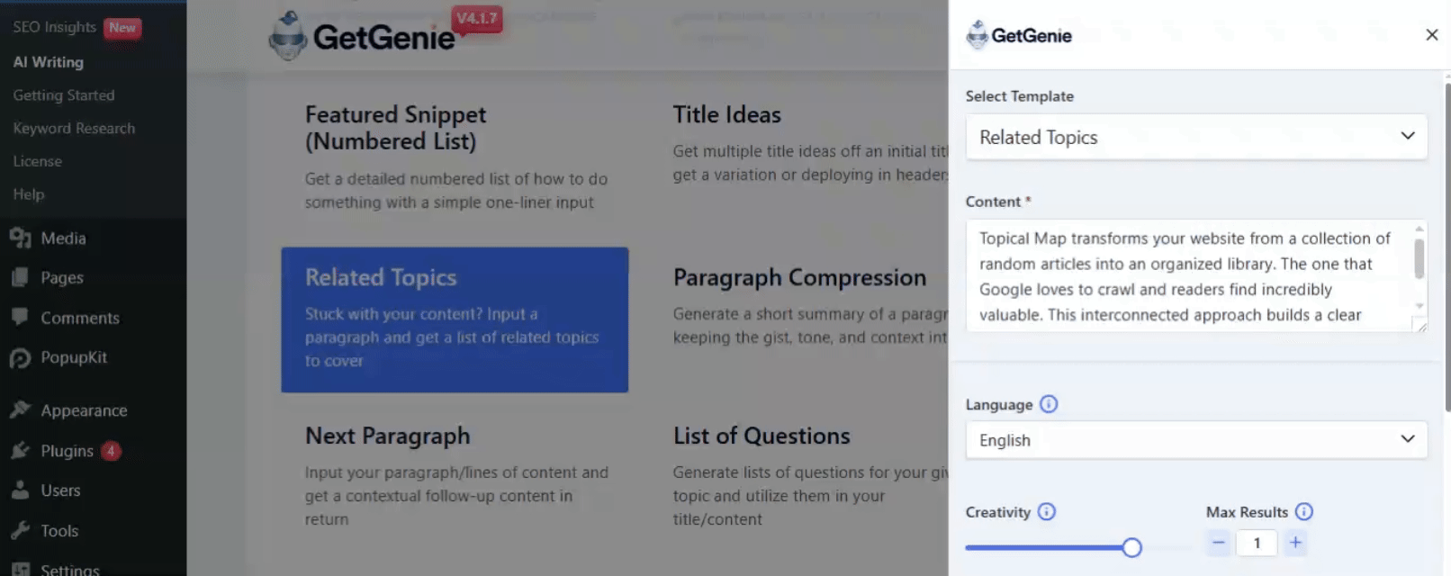Screen dimensions: 1451x576
Task: Close the GetGenie side panel
Action: pos(1431,35)
